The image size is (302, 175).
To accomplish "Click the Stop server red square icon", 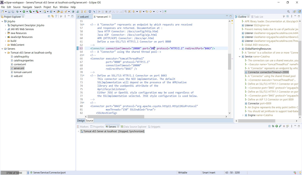I will [x=284, y=126].
